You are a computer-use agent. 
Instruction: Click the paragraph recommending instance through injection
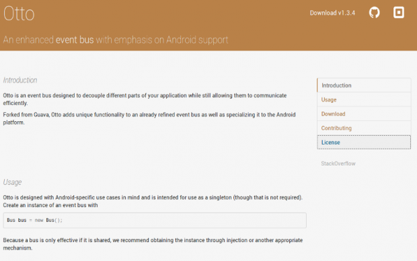click(153, 244)
